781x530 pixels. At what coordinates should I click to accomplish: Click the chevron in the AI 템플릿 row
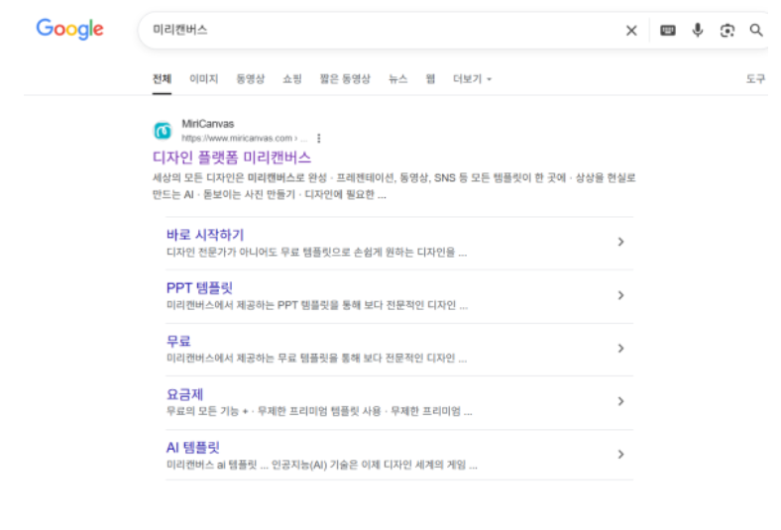tap(620, 454)
